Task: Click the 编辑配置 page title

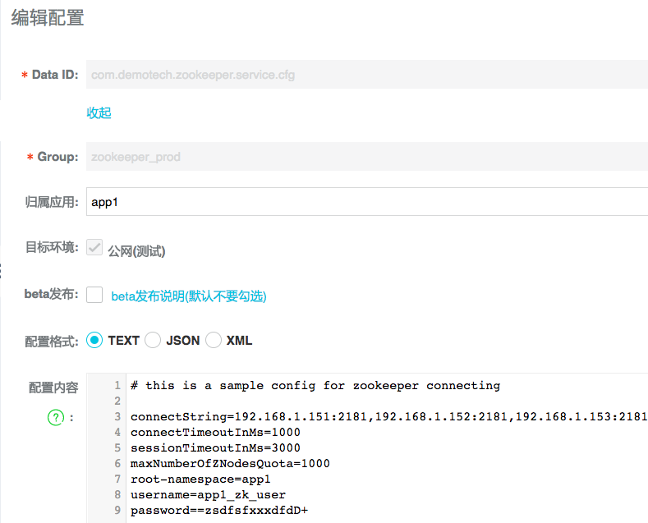Action: [x=48, y=18]
